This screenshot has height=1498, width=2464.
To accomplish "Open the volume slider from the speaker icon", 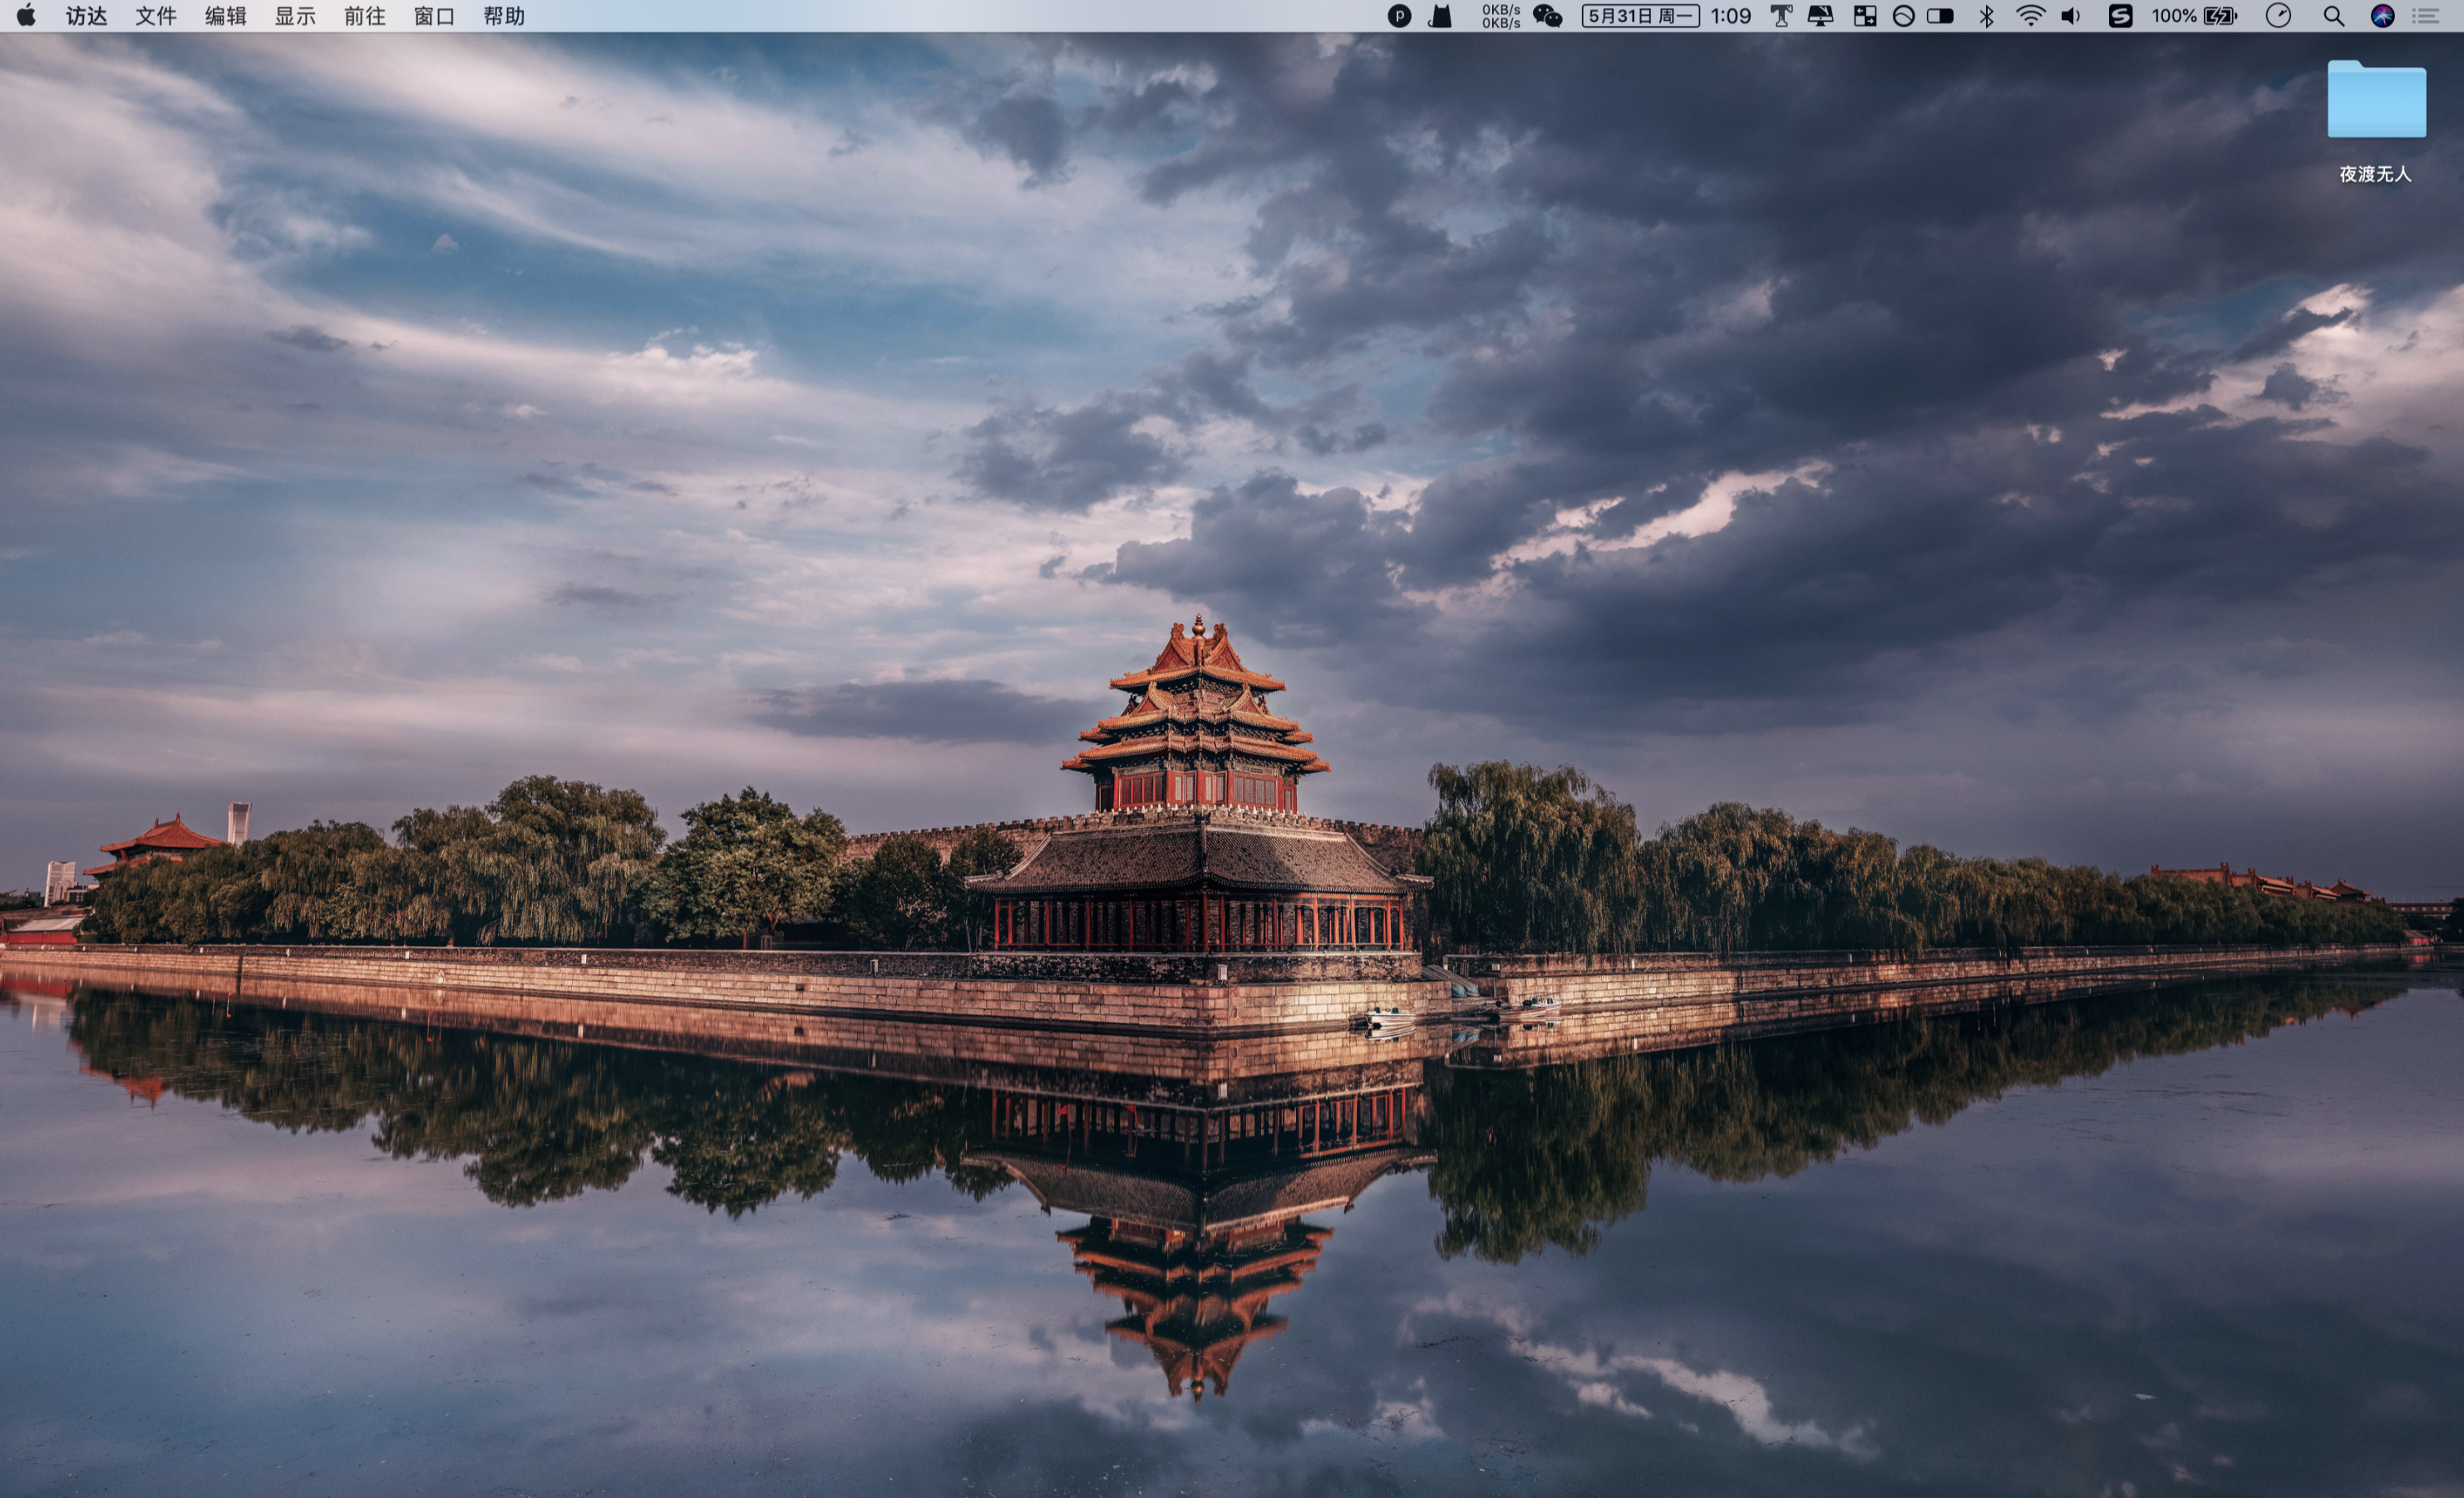I will point(2071,16).
